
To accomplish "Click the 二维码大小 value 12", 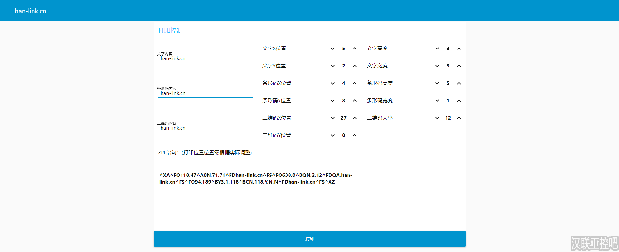I will 448,118.
